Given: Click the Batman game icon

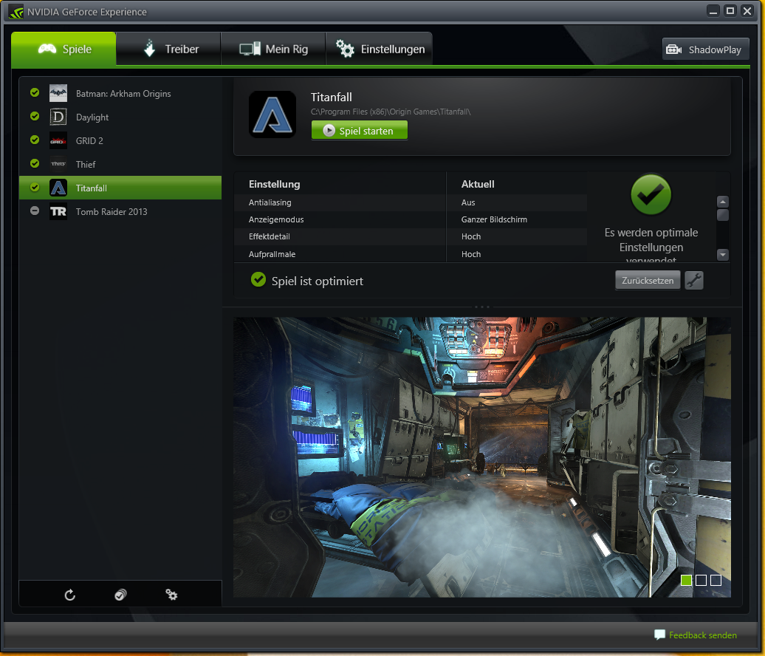Looking at the screenshot, I should [x=58, y=93].
